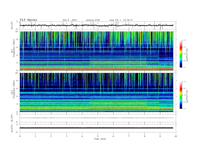Click the "1" tick on the time axis
This screenshot has height=153, width=198.
pos(35,136)
